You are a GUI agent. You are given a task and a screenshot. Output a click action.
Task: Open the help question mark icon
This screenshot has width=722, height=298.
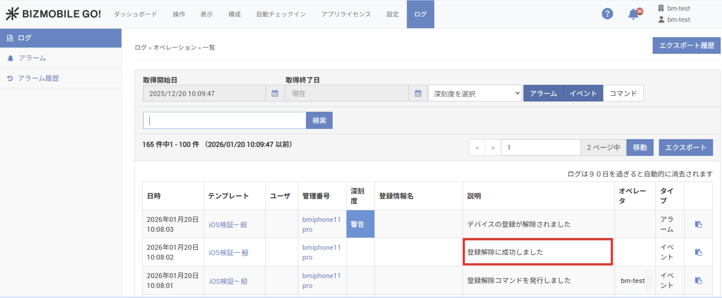click(607, 14)
